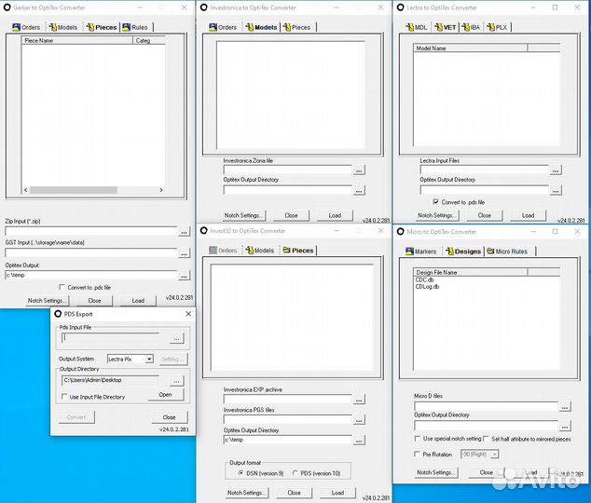This screenshot has height=503, width=591.
Task: Select the Micro Rules tab
Action: [507, 251]
